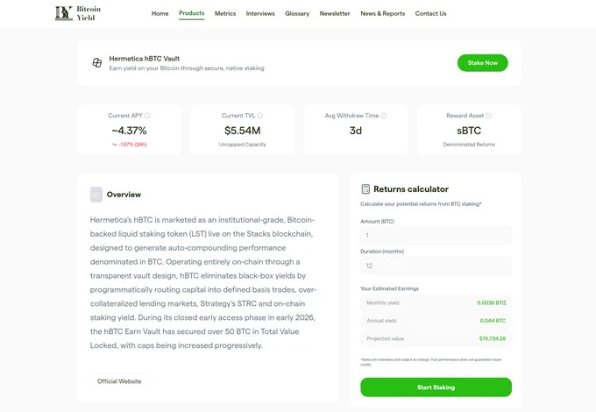The height and width of the screenshot is (412, 596).
Task: Click the sBTC reward asset value
Action: tap(469, 131)
